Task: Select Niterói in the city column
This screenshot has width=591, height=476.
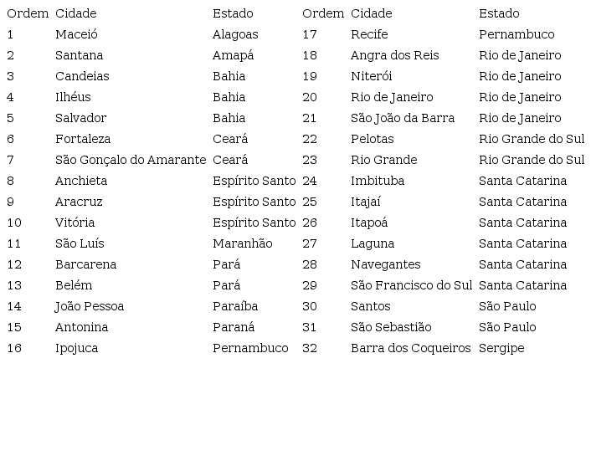Action: point(372,76)
